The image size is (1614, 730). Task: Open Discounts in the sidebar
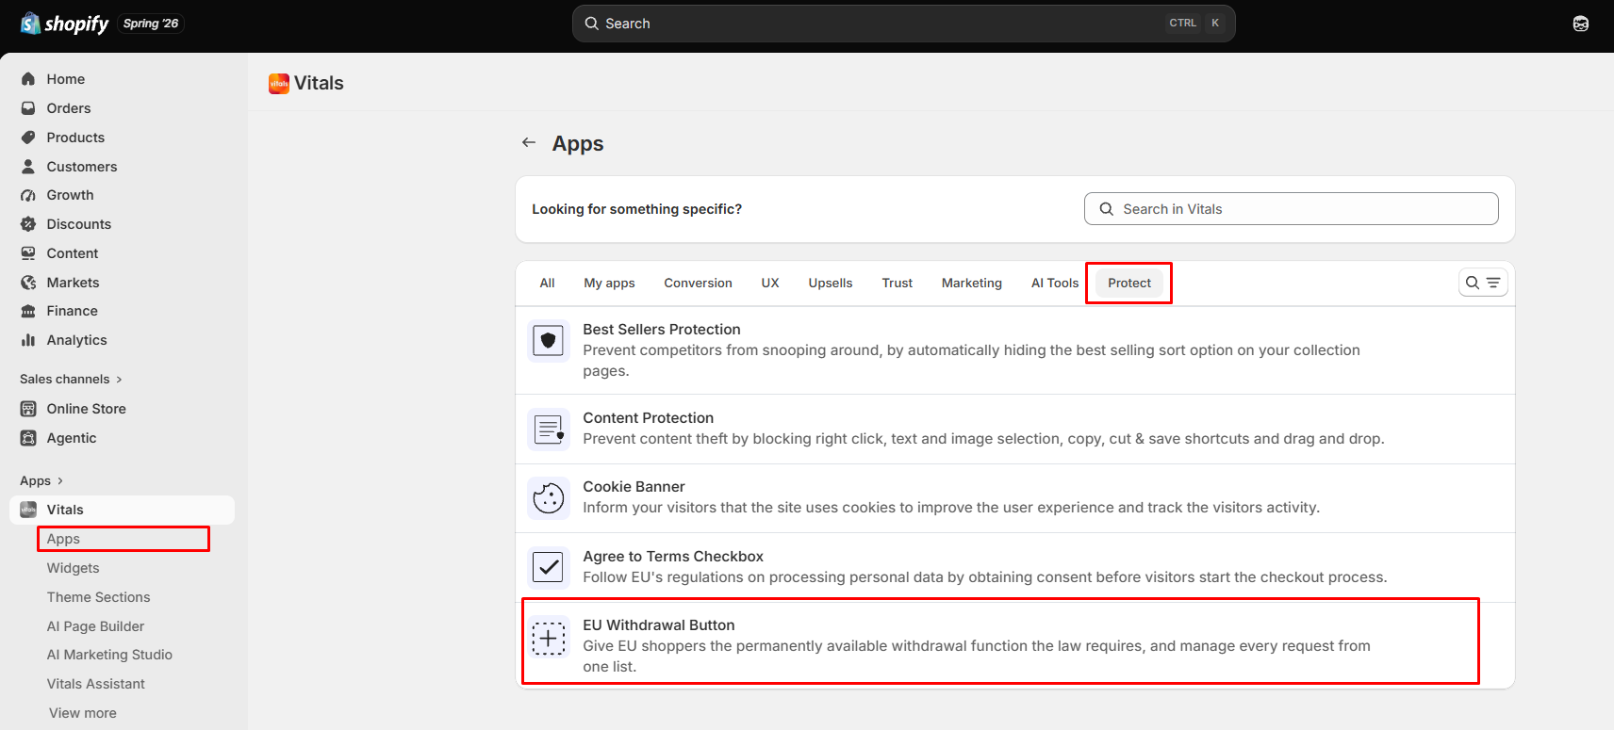coord(79,224)
